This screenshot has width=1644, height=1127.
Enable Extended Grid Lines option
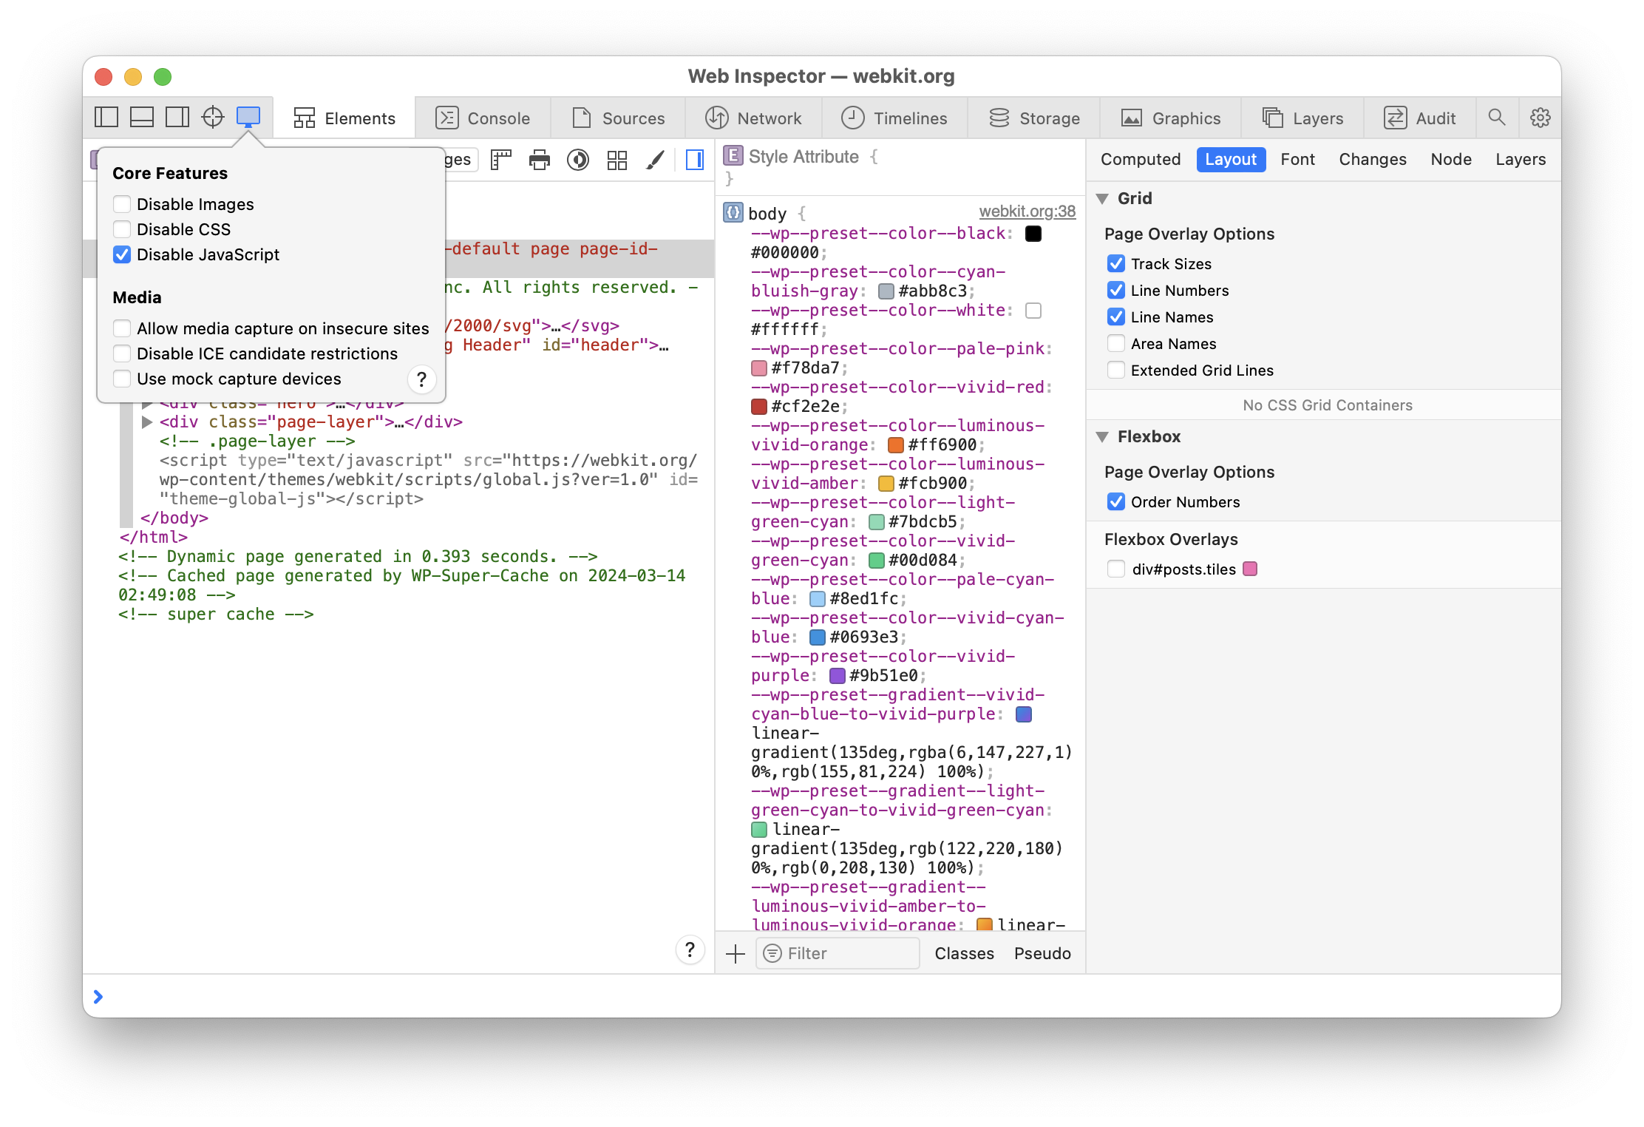pyautogui.click(x=1116, y=370)
